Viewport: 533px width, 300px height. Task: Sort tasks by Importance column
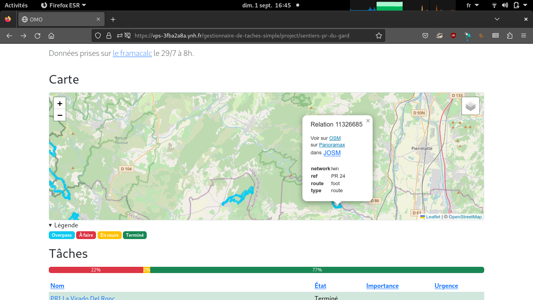pos(382,286)
